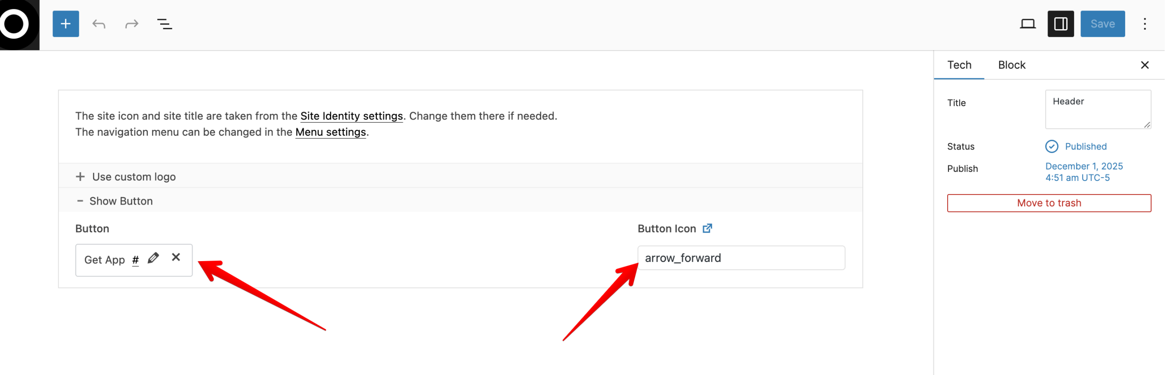Edit the Get App button link

pos(153,258)
